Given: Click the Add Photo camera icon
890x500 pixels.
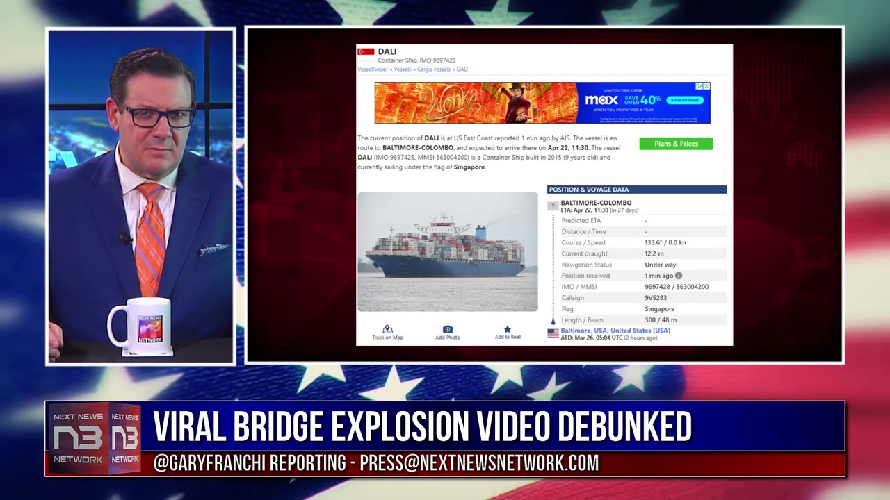Looking at the screenshot, I should coord(448,329).
